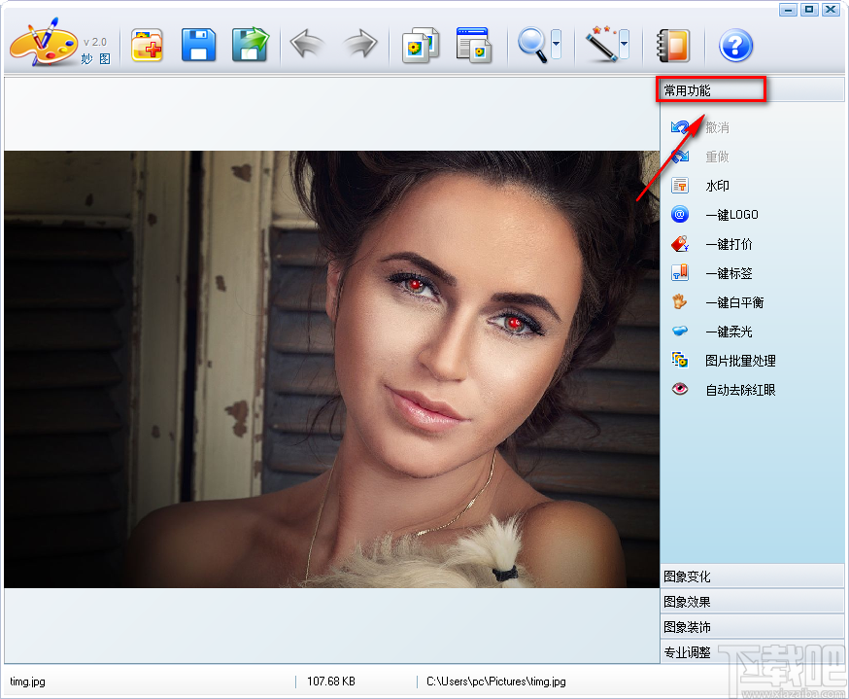
Task: Choose 一键打价 text entry
Action: pyautogui.click(x=729, y=244)
